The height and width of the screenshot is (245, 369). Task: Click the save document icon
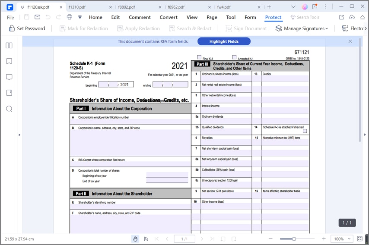click(x=27, y=17)
